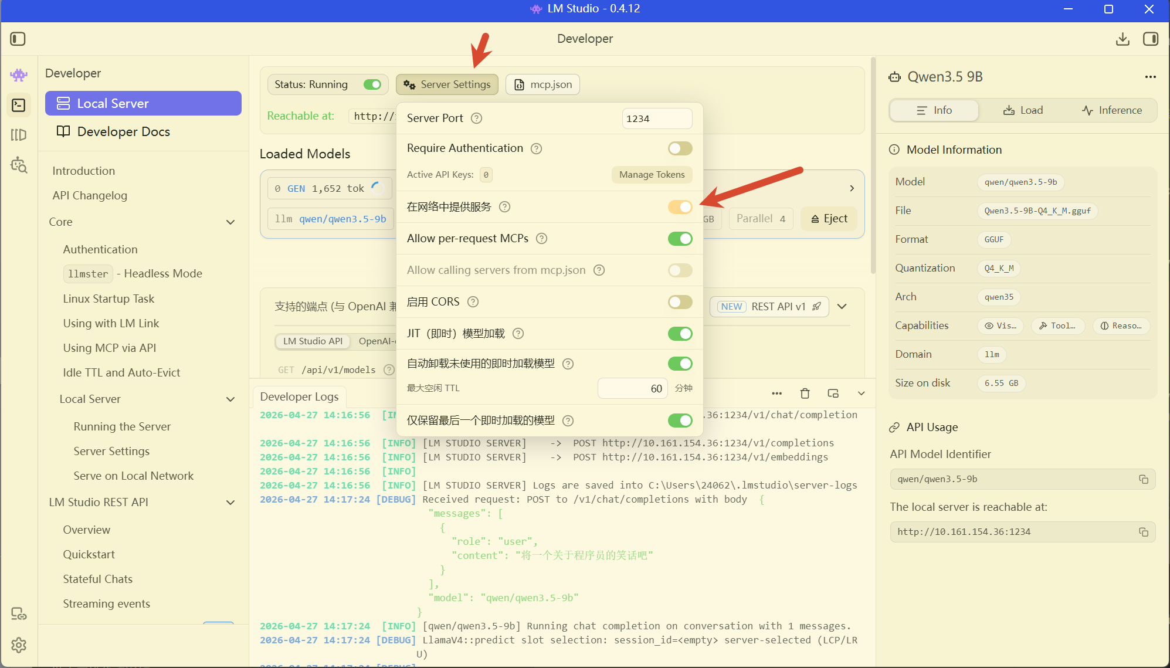The image size is (1170, 668).
Task: Open the Introduction docs page
Action: click(x=83, y=171)
